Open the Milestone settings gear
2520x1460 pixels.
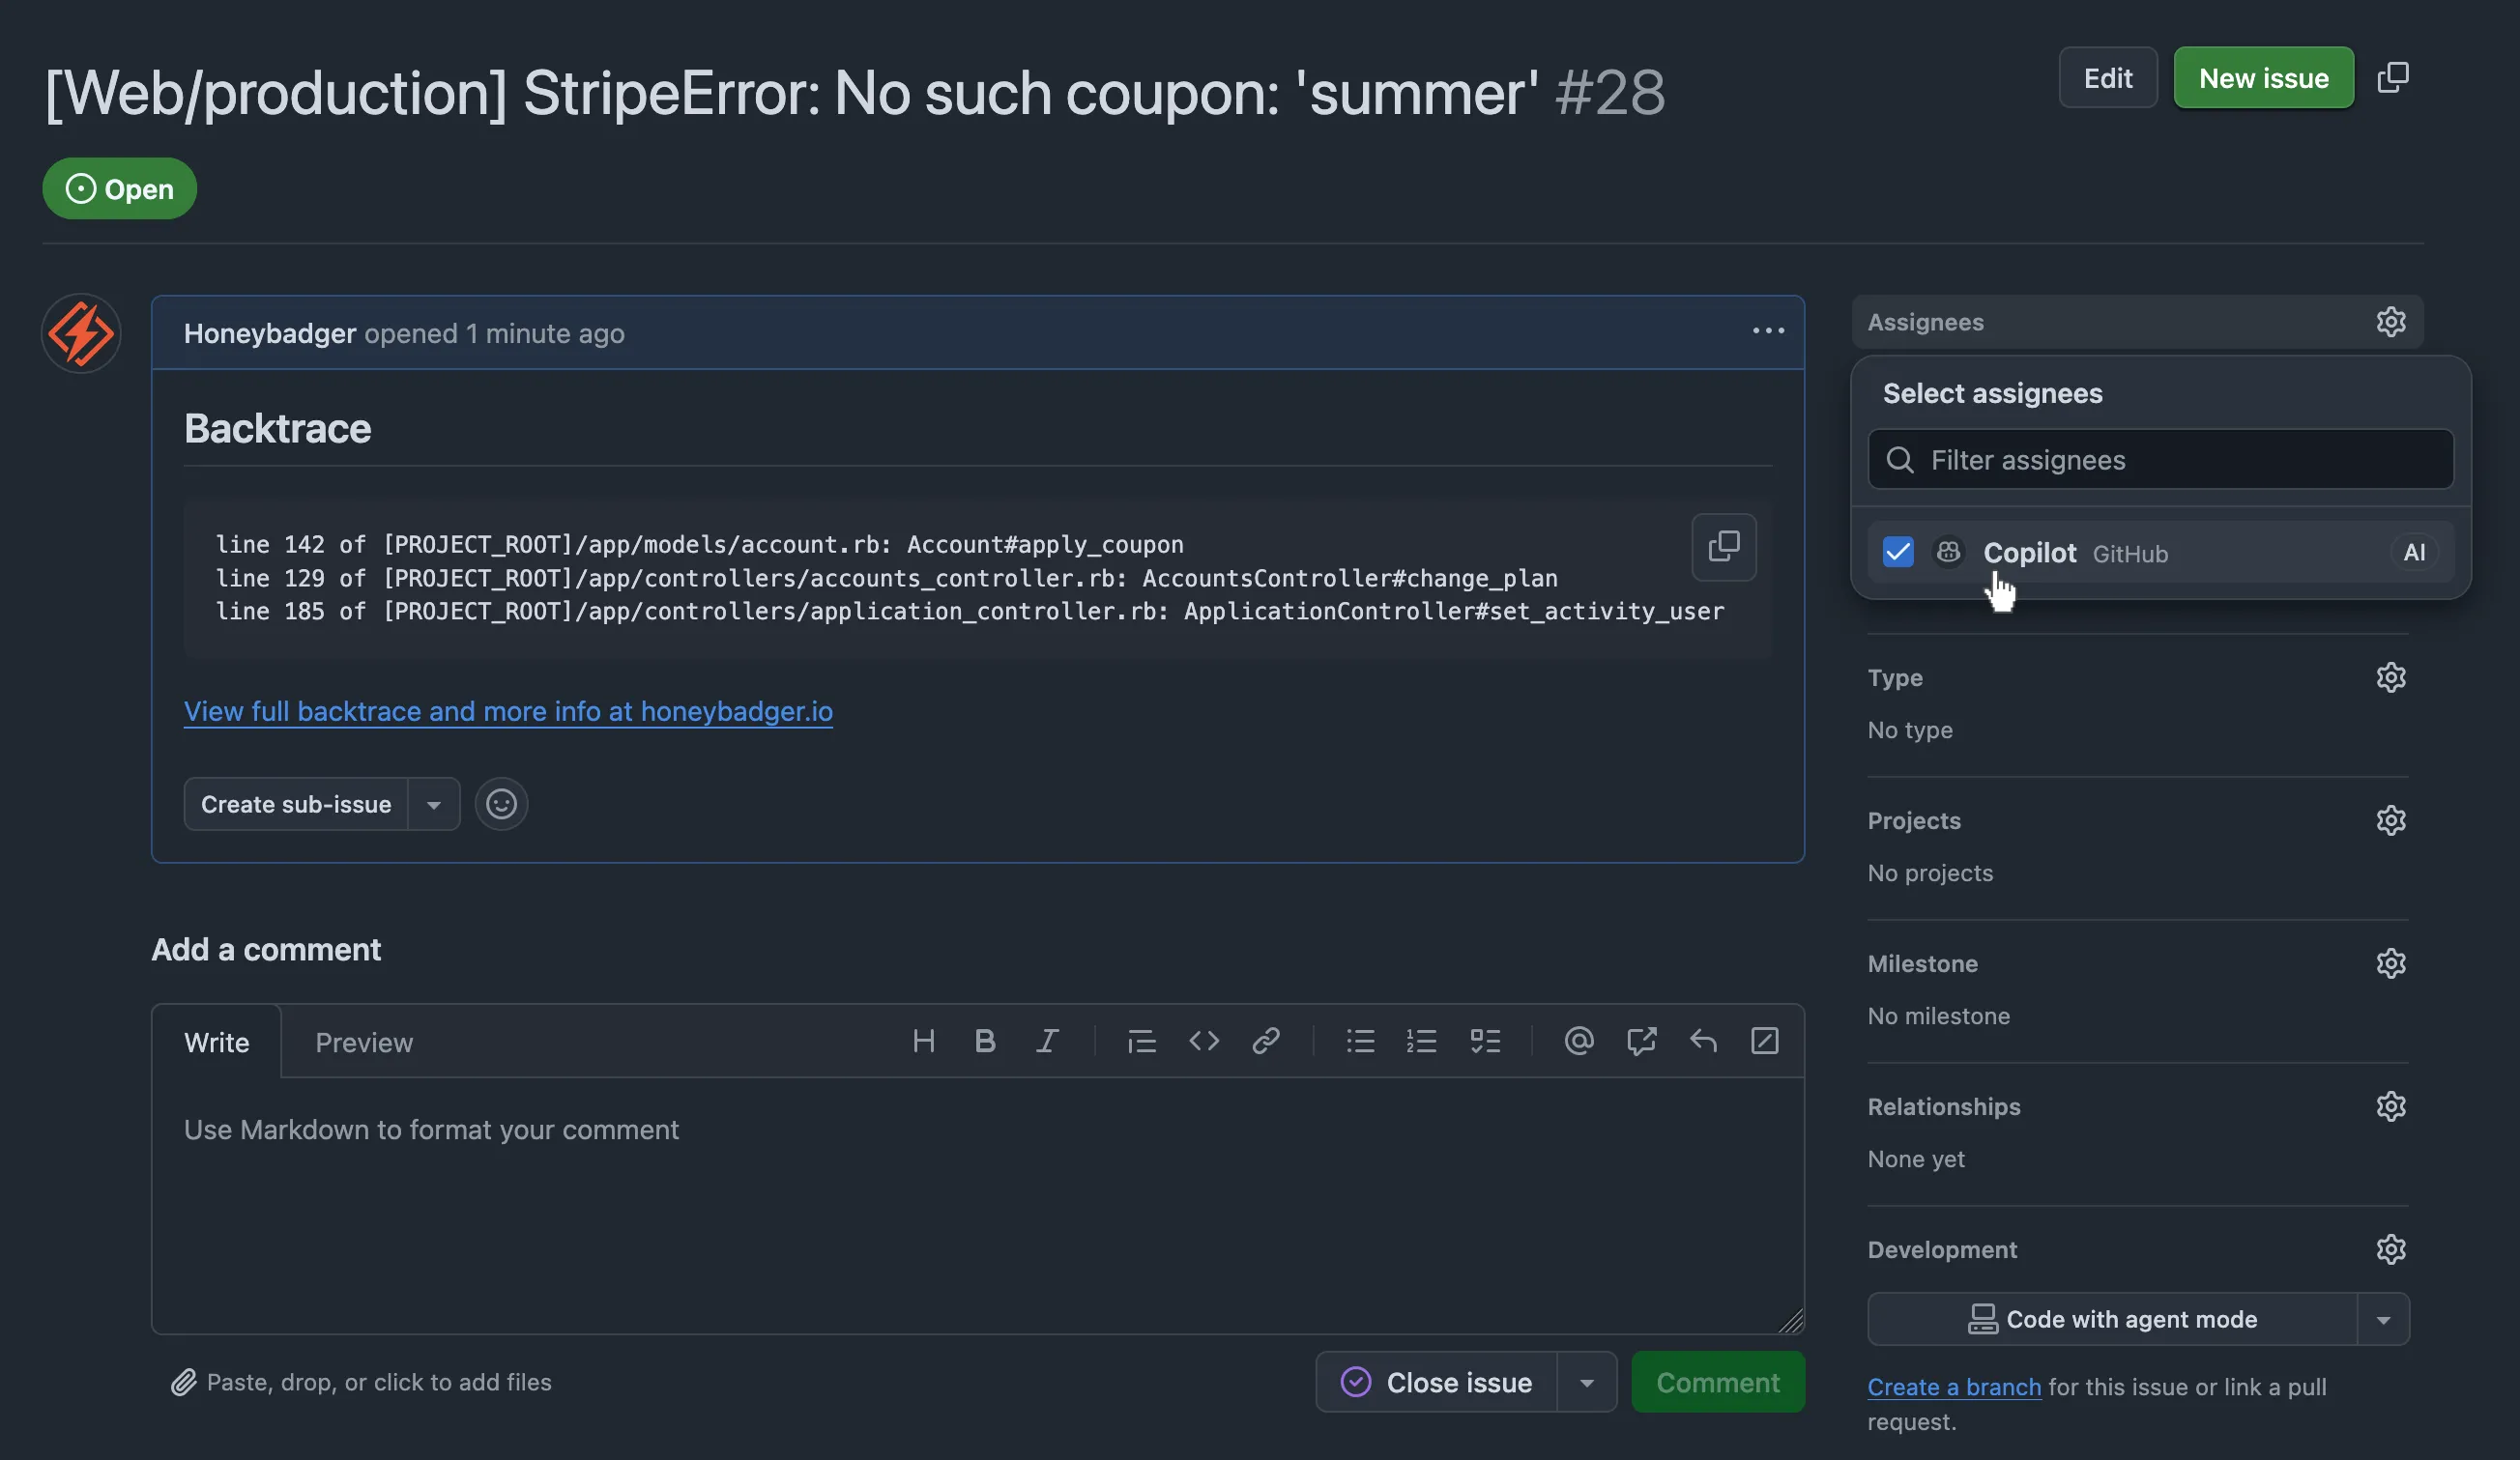pos(2391,962)
